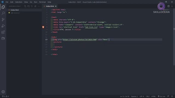This screenshot has height=98, width=175.
Task: Select index.html in the Explorer tree
Action: pos(24,10)
